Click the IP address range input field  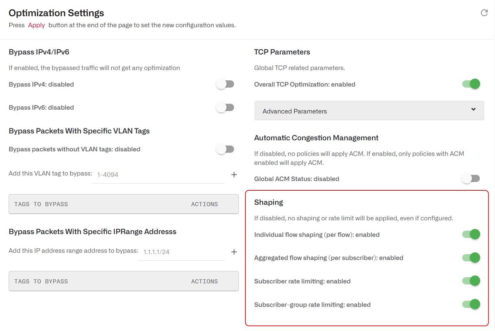pos(181,252)
